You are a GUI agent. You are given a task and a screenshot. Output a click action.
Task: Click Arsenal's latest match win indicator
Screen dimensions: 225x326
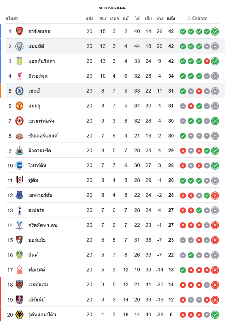[215, 32]
